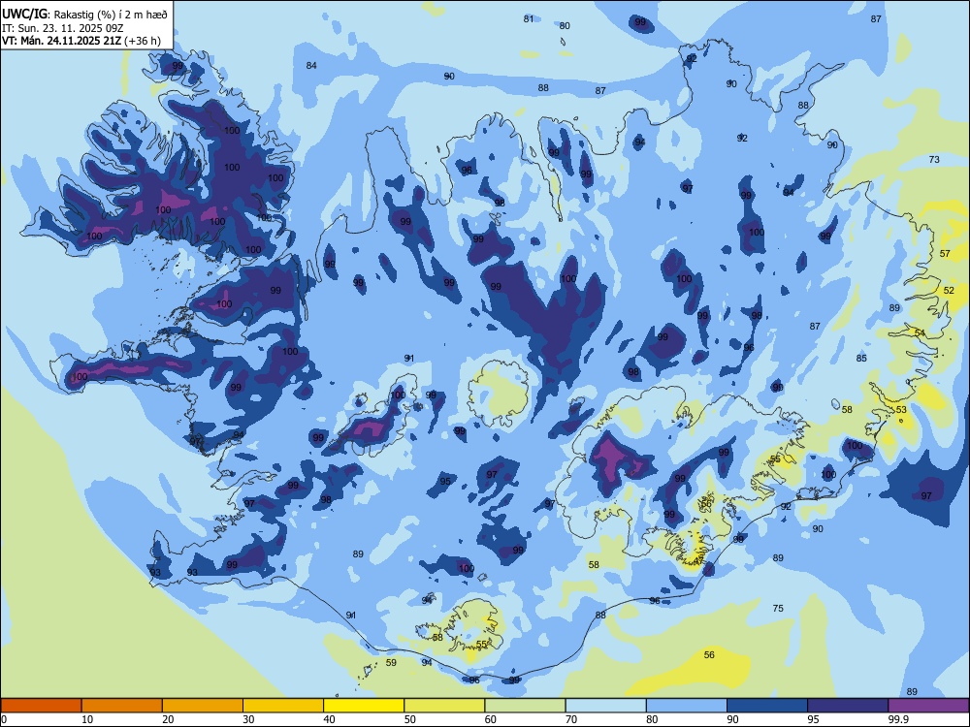The width and height of the screenshot is (970, 727).
Task: Pick the 95–99.9 navy legend swatch
Action: pos(848,706)
